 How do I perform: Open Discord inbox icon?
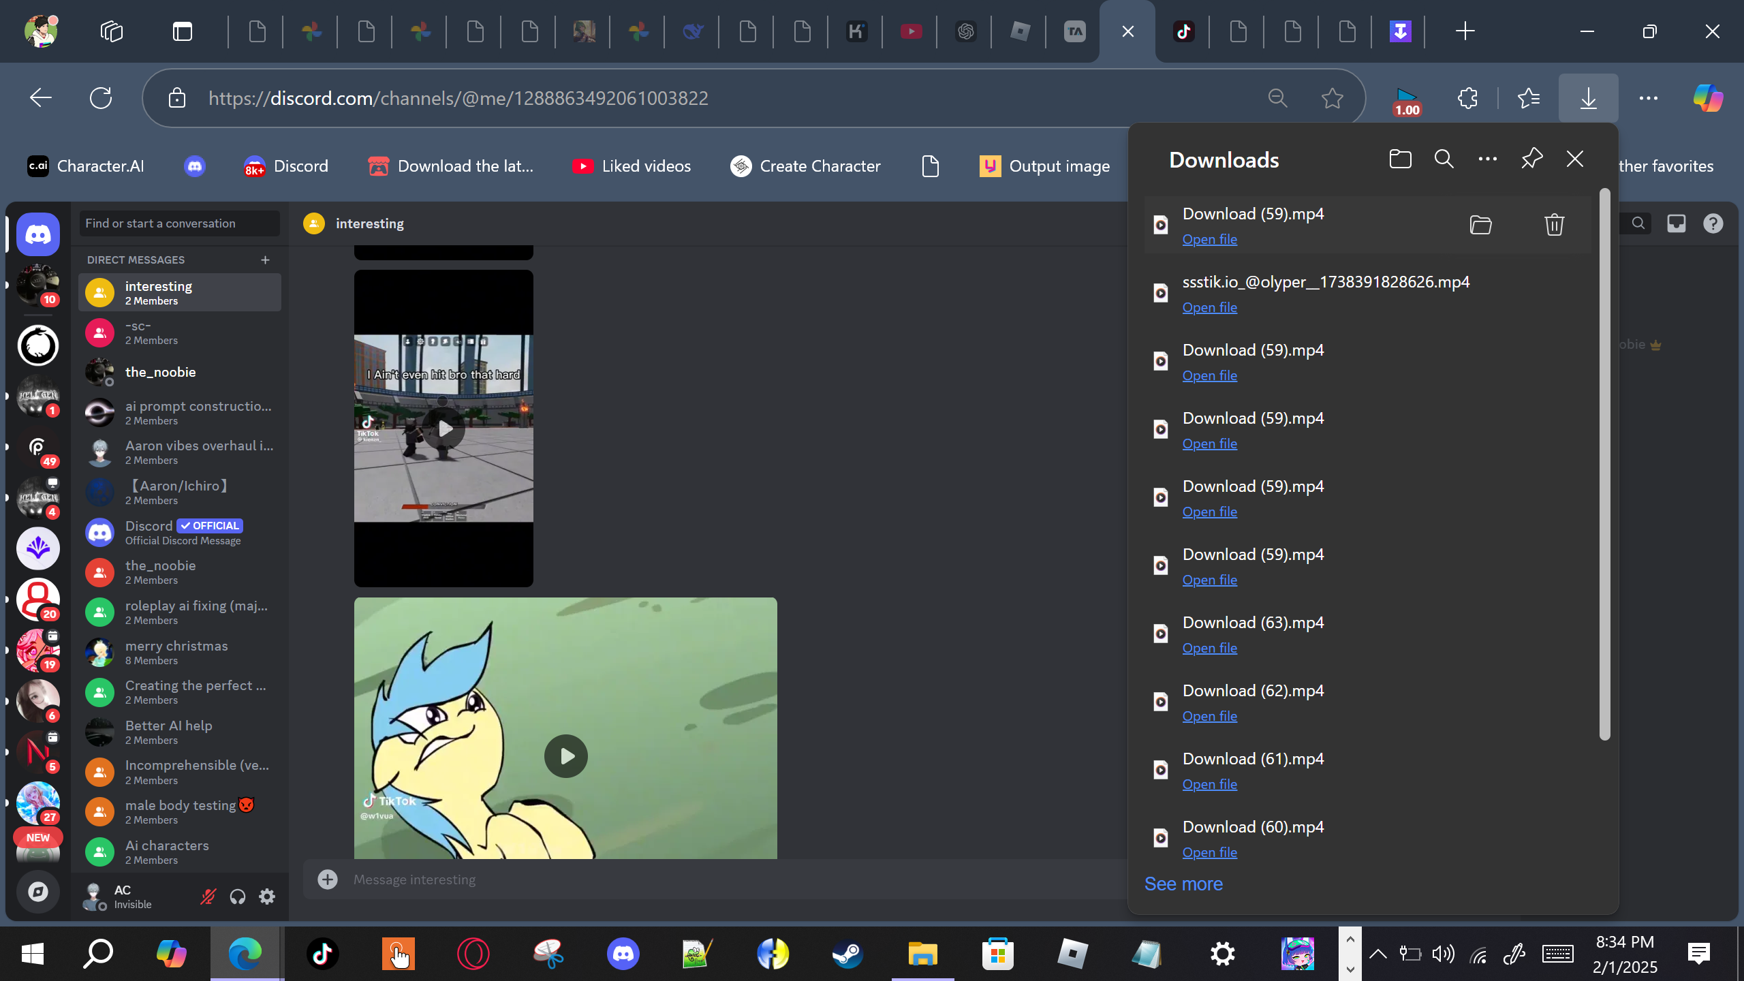tap(1676, 223)
